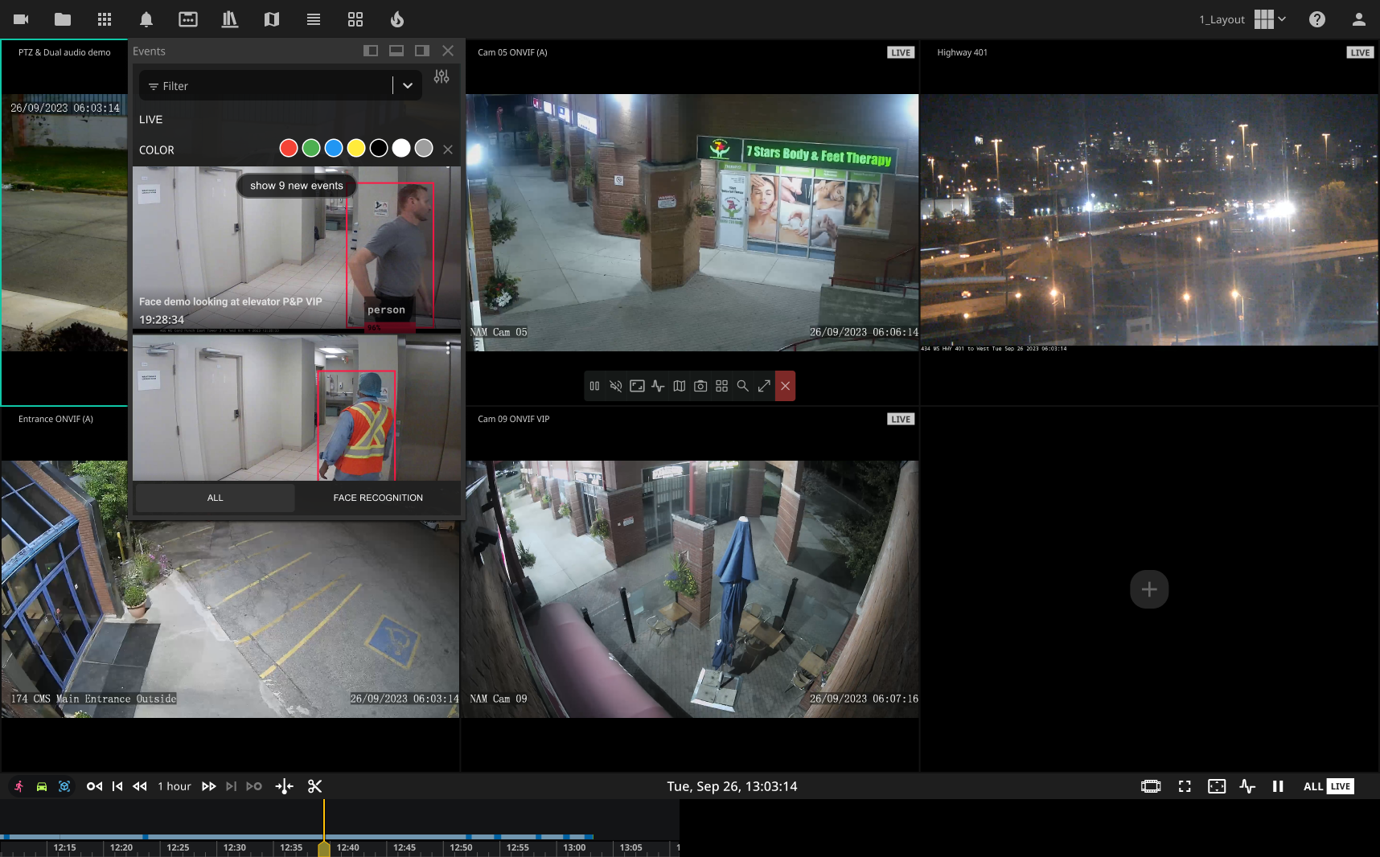Open the camera list panel

click(19, 19)
